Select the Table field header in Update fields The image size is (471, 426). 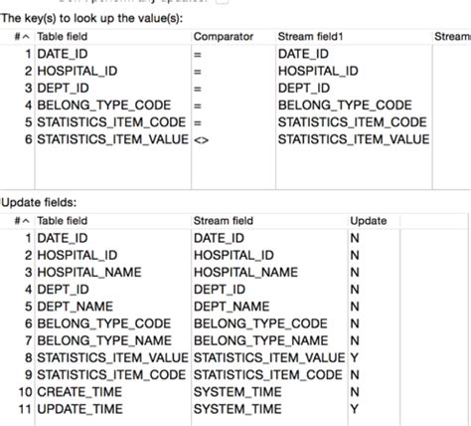[x=63, y=221]
